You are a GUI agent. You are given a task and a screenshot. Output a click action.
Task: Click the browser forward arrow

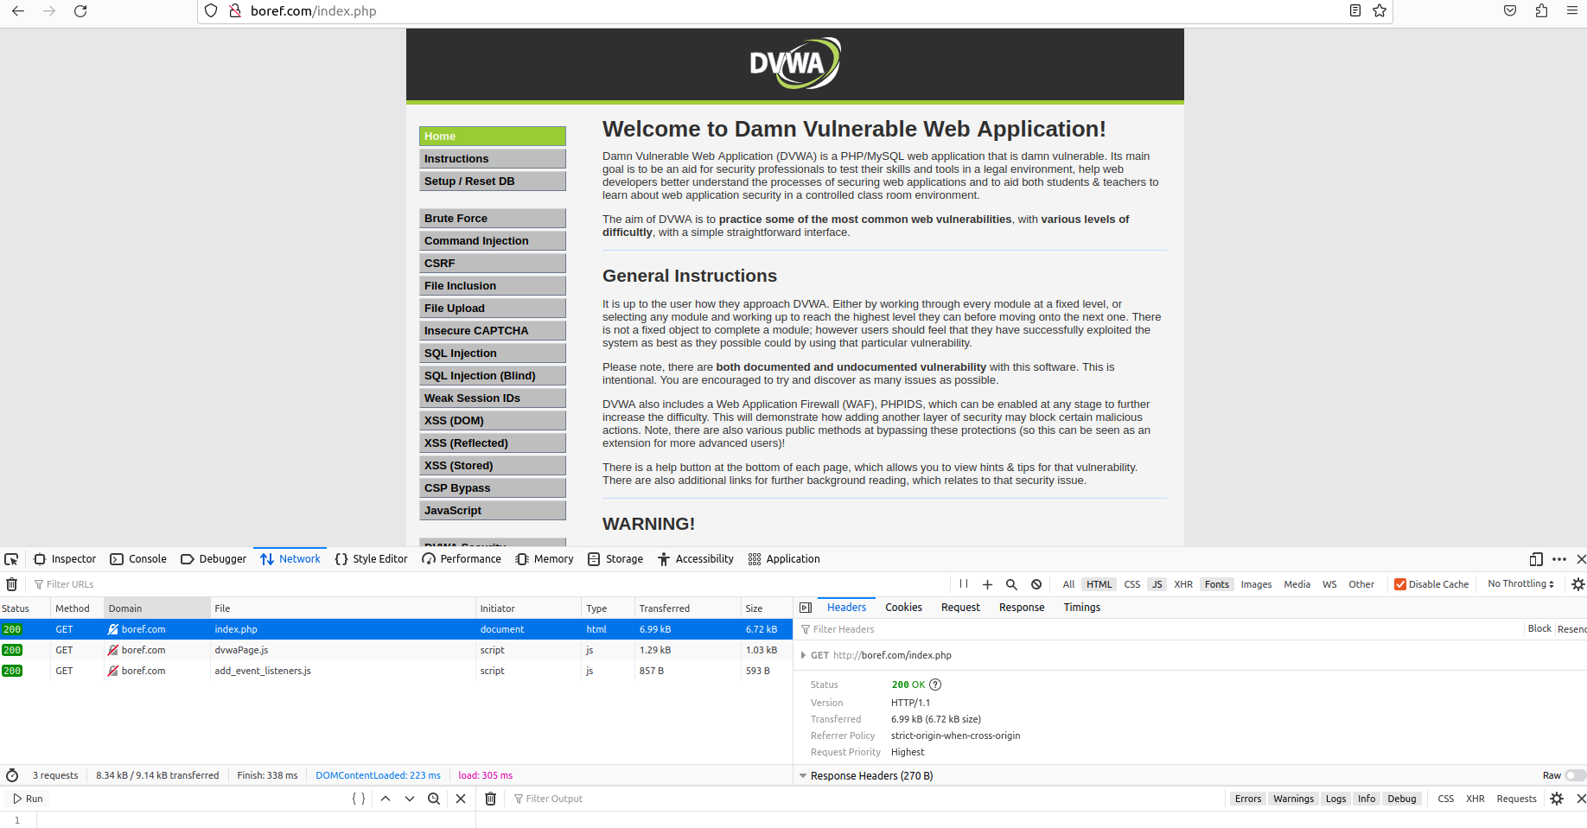[49, 11]
